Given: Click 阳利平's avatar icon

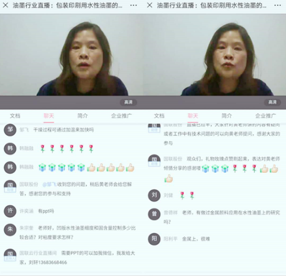Looking at the screenshot, I should [154, 239].
